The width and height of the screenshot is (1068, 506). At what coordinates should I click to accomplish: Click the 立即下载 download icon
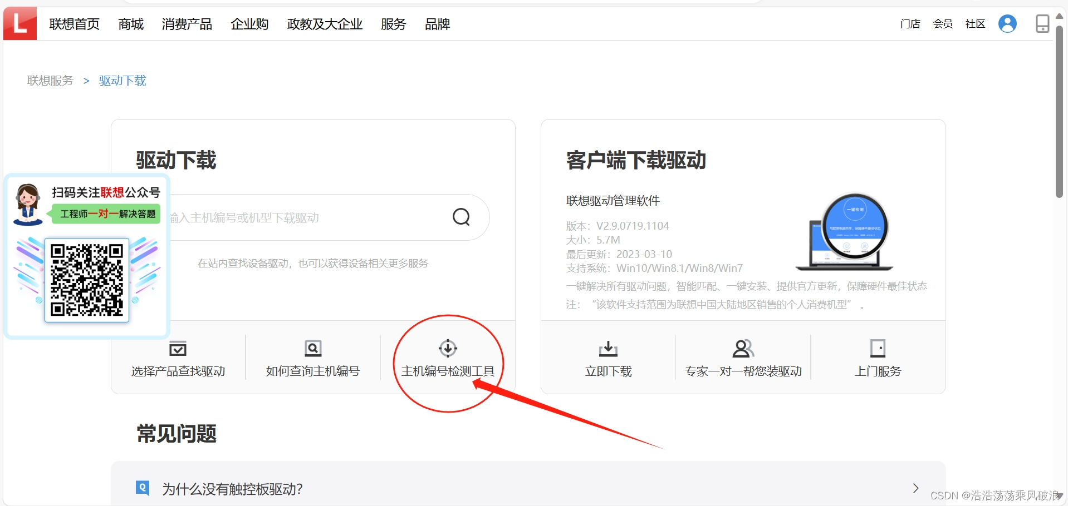click(x=608, y=349)
